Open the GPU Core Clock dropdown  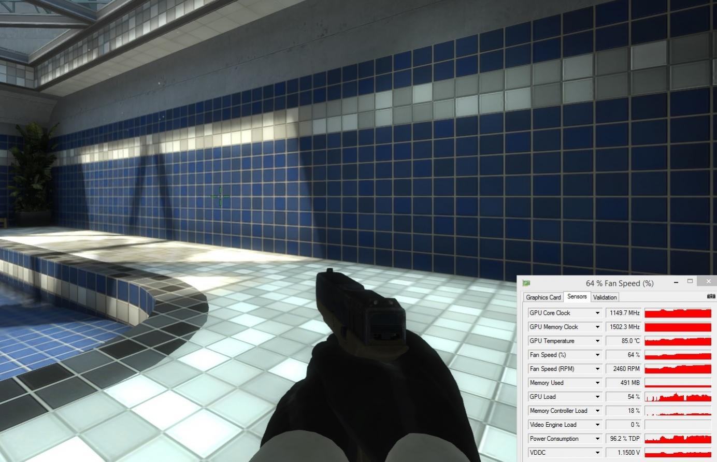pyautogui.click(x=597, y=313)
